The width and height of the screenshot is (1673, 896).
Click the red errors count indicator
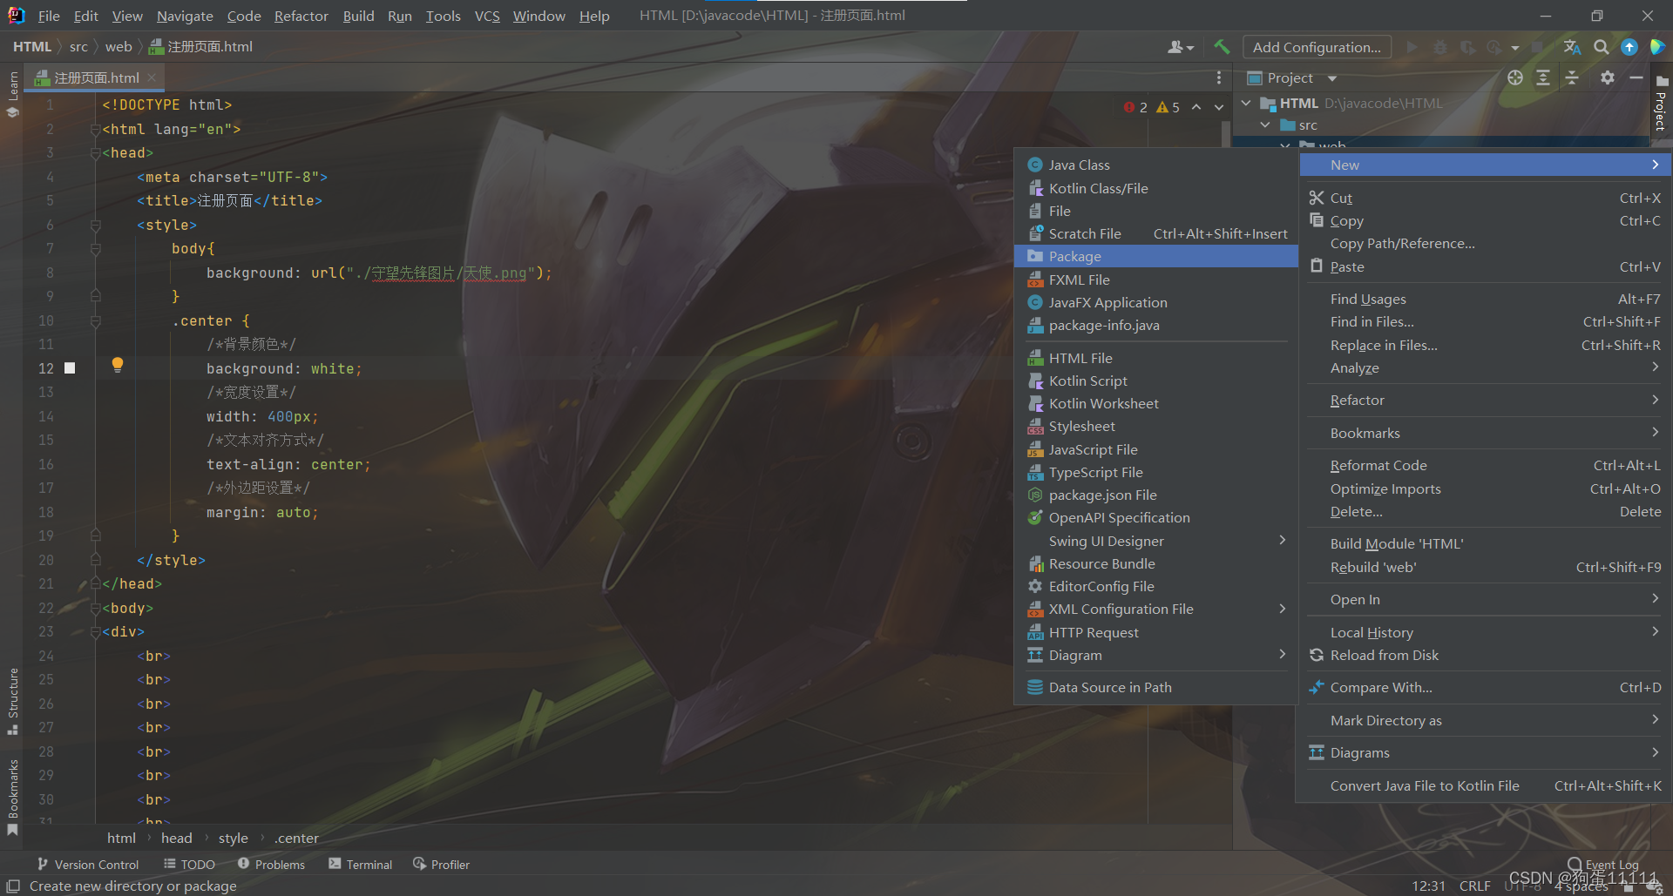pos(1135,107)
